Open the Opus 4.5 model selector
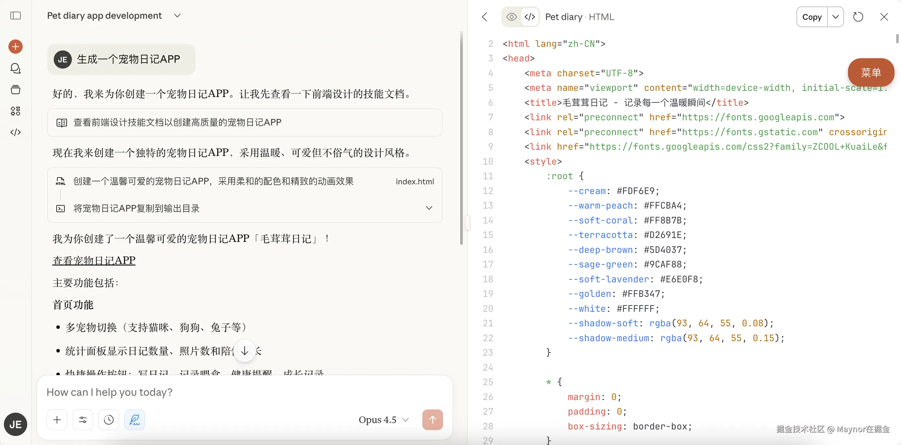901x445 pixels. click(383, 419)
